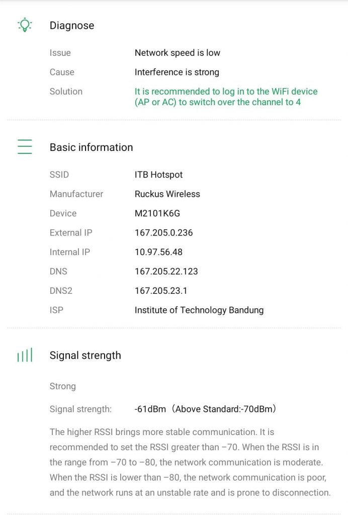The image size is (348, 515).
Task: Tap the Issue text Network speed is low
Action: tap(178, 52)
